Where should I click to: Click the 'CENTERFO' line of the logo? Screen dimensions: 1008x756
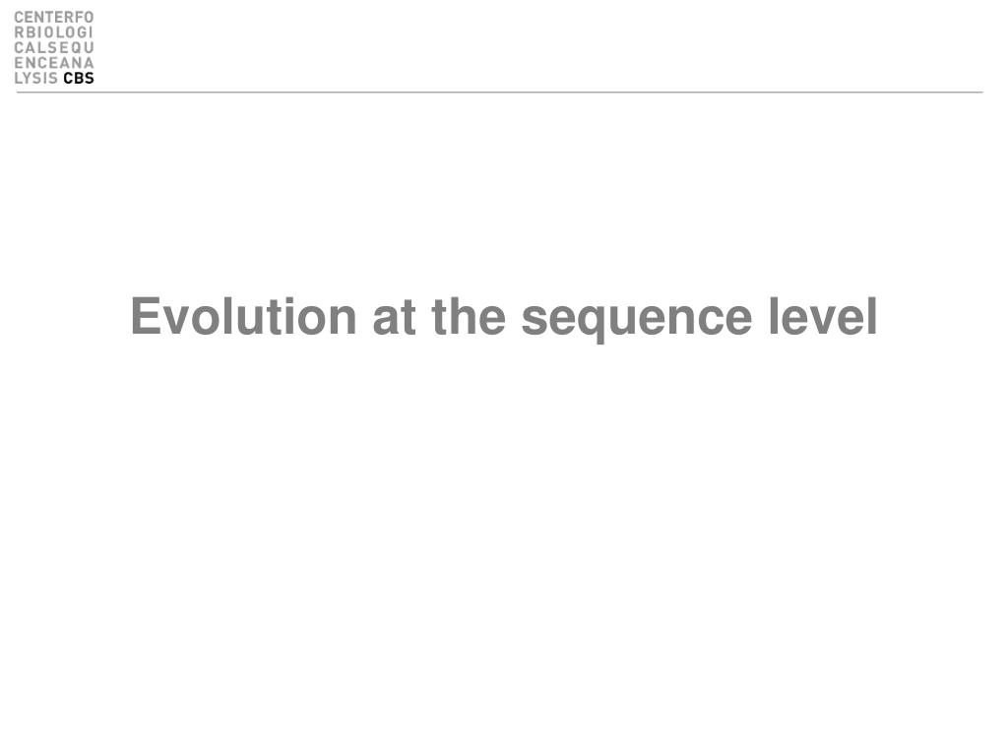[54, 18]
